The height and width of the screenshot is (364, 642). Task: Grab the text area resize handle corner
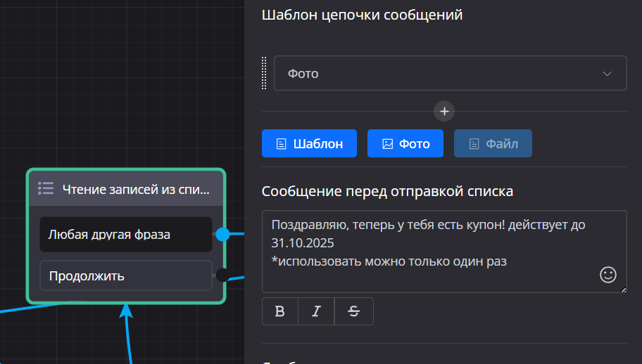623,289
